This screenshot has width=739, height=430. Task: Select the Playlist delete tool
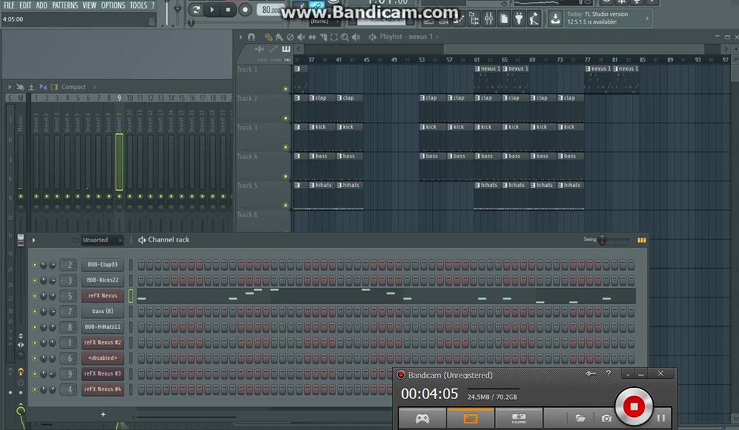click(x=290, y=37)
